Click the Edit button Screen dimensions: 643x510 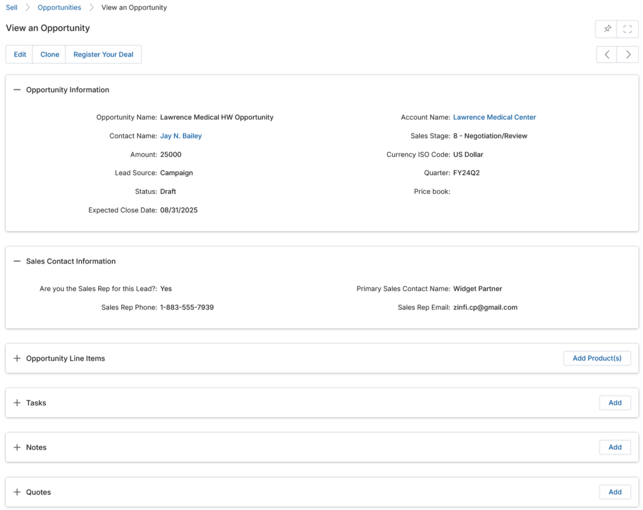click(20, 54)
